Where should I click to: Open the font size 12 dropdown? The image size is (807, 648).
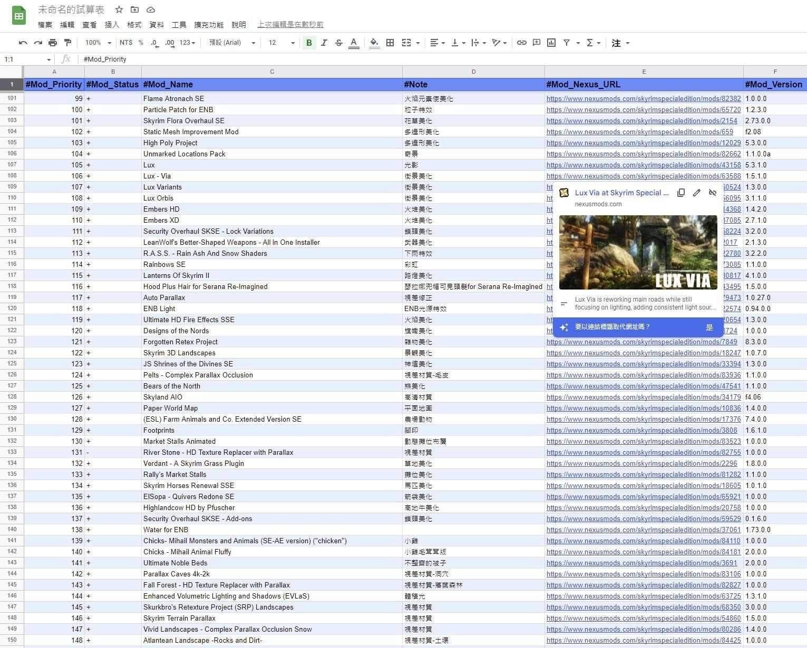click(281, 43)
